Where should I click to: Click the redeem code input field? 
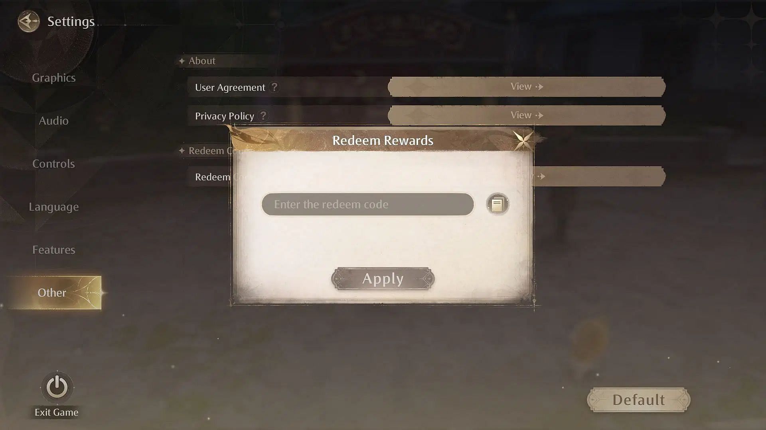[x=368, y=204]
